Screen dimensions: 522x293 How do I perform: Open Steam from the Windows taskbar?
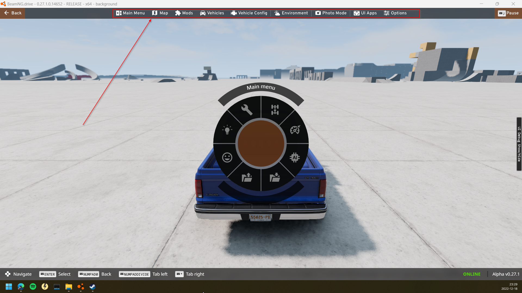click(92, 286)
